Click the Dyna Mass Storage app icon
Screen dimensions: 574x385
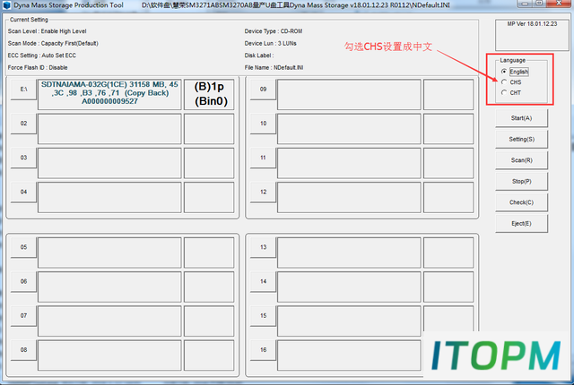[x=6, y=5]
